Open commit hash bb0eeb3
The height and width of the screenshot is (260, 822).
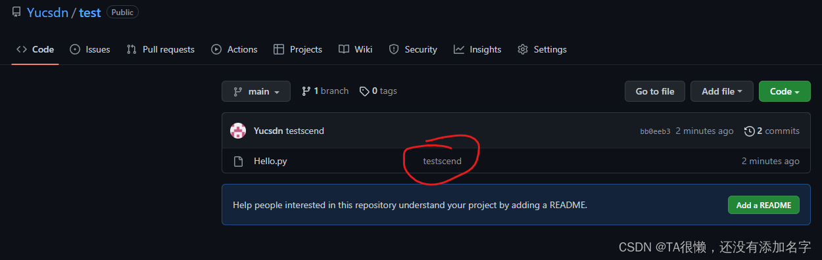(655, 131)
